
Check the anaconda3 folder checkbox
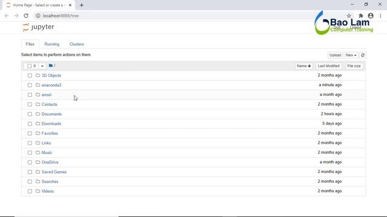(x=30, y=85)
